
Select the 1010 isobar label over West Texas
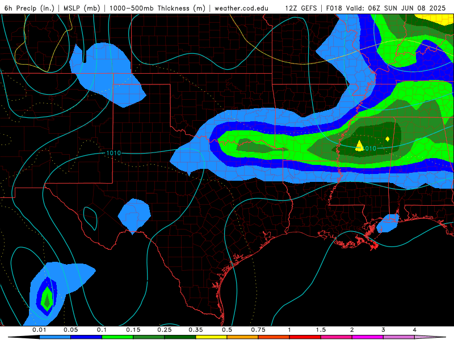[x=113, y=153]
